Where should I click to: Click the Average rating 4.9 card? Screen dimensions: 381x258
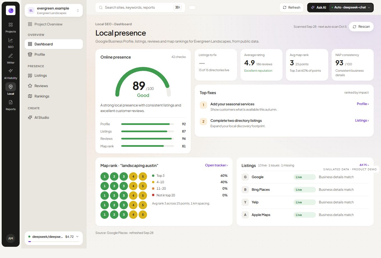(x=261, y=65)
